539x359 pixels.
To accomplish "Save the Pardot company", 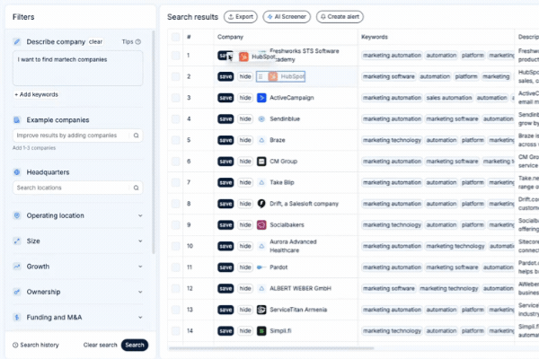I will [225, 267].
